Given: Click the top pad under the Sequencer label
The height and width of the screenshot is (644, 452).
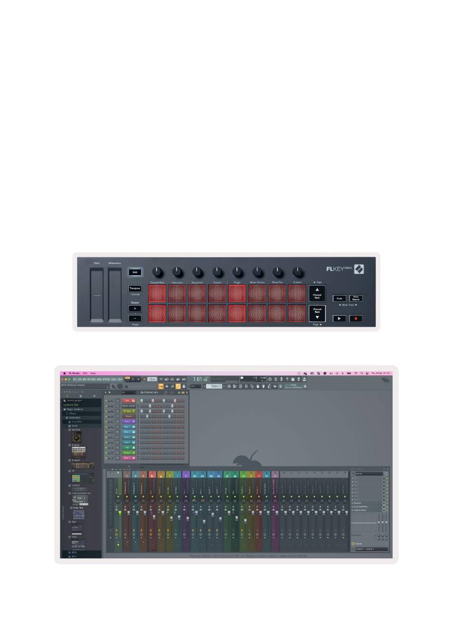Looking at the screenshot, I should [x=197, y=294].
